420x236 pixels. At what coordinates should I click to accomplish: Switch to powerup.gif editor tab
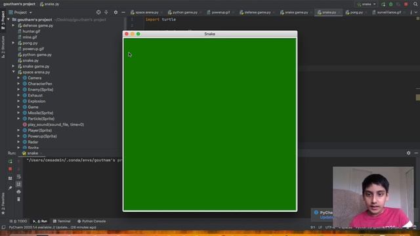point(219,12)
